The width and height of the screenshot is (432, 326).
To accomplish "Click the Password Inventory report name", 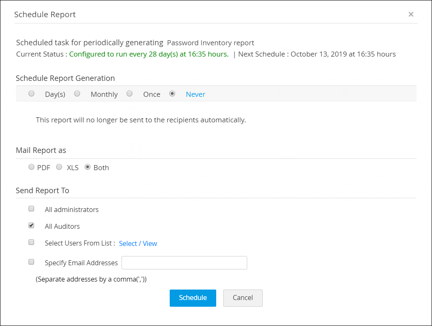I will 210,43.
